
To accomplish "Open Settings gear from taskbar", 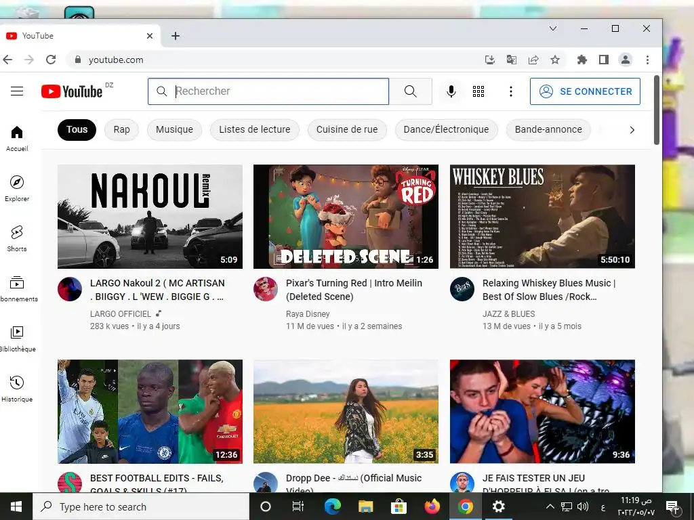I will (498, 506).
